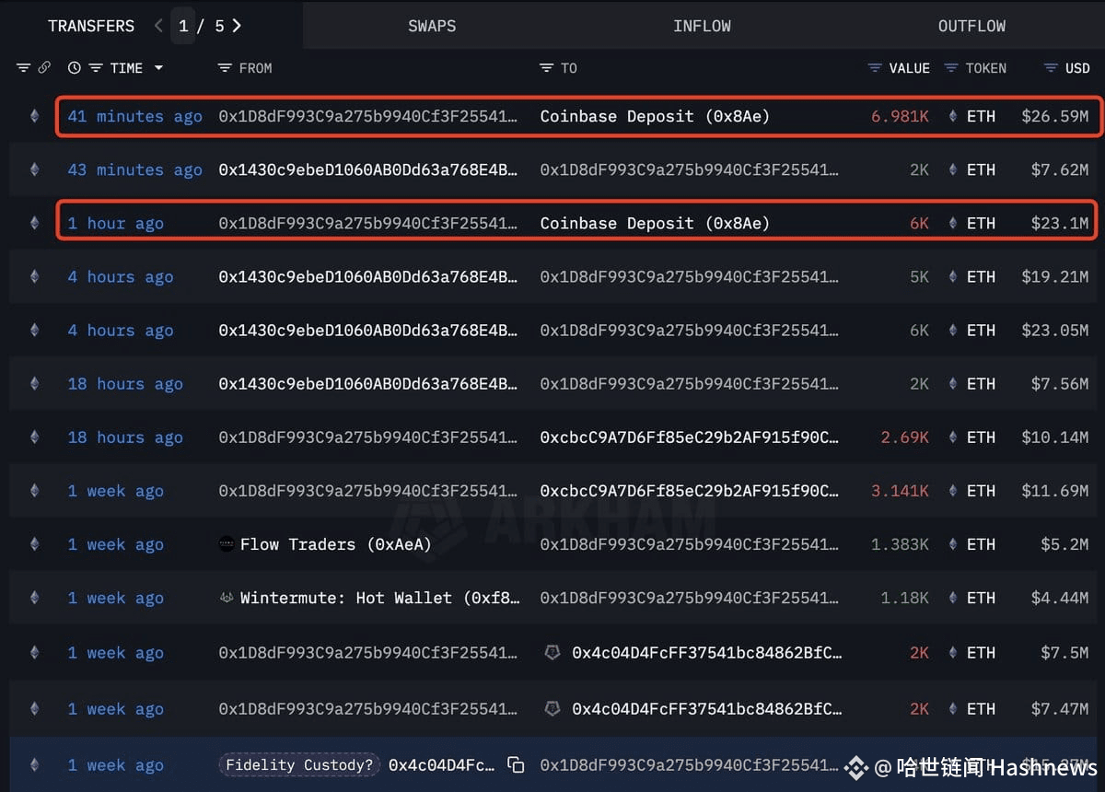1105x792 pixels.
Task: Click the $19.21M USD amount
Action: (x=1055, y=276)
